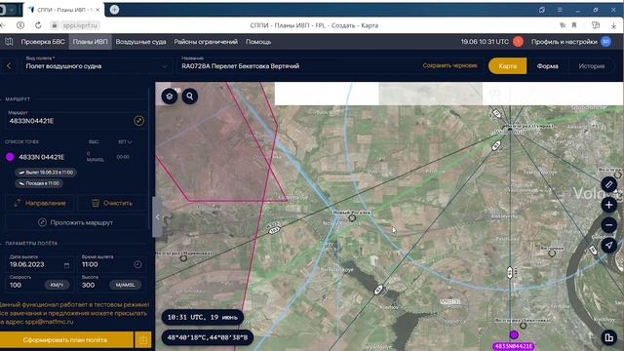
Task: Switch to the Карта tab
Action: pyautogui.click(x=507, y=66)
